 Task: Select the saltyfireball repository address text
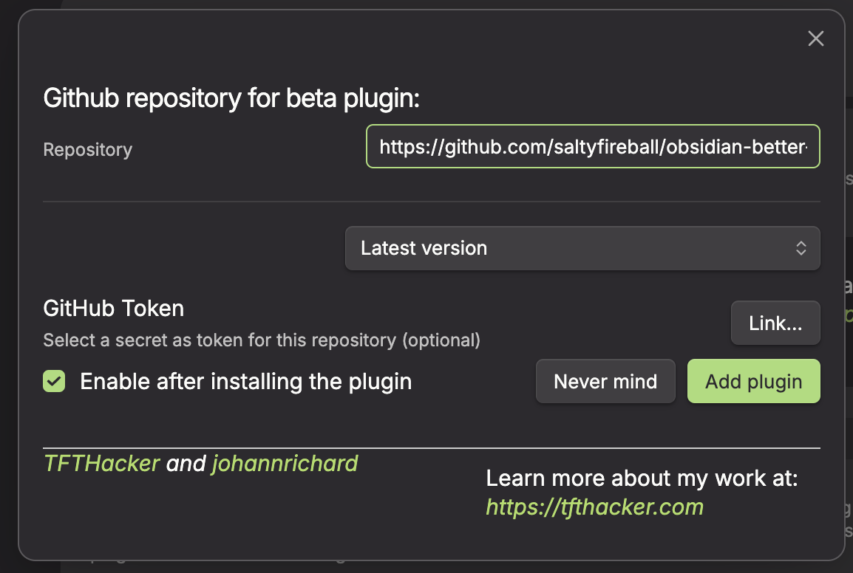pyautogui.click(x=593, y=146)
